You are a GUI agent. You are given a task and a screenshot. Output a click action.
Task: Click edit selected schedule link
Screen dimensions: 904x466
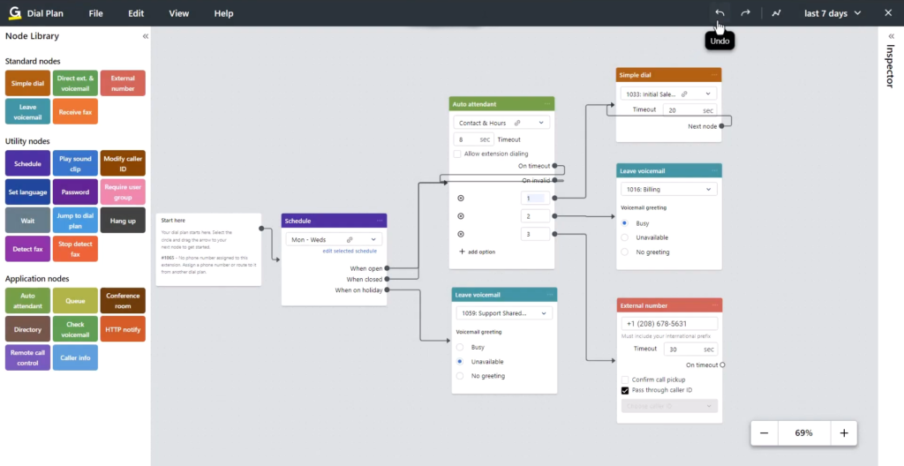click(349, 252)
